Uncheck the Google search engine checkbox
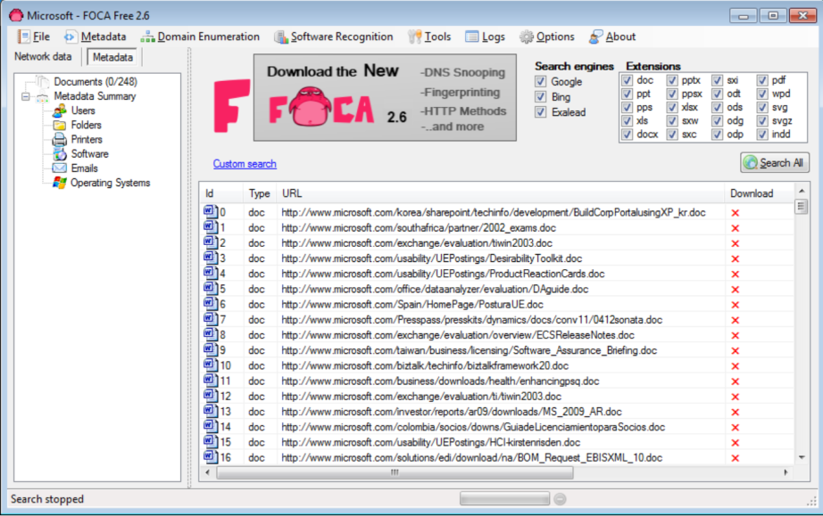 click(x=541, y=82)
